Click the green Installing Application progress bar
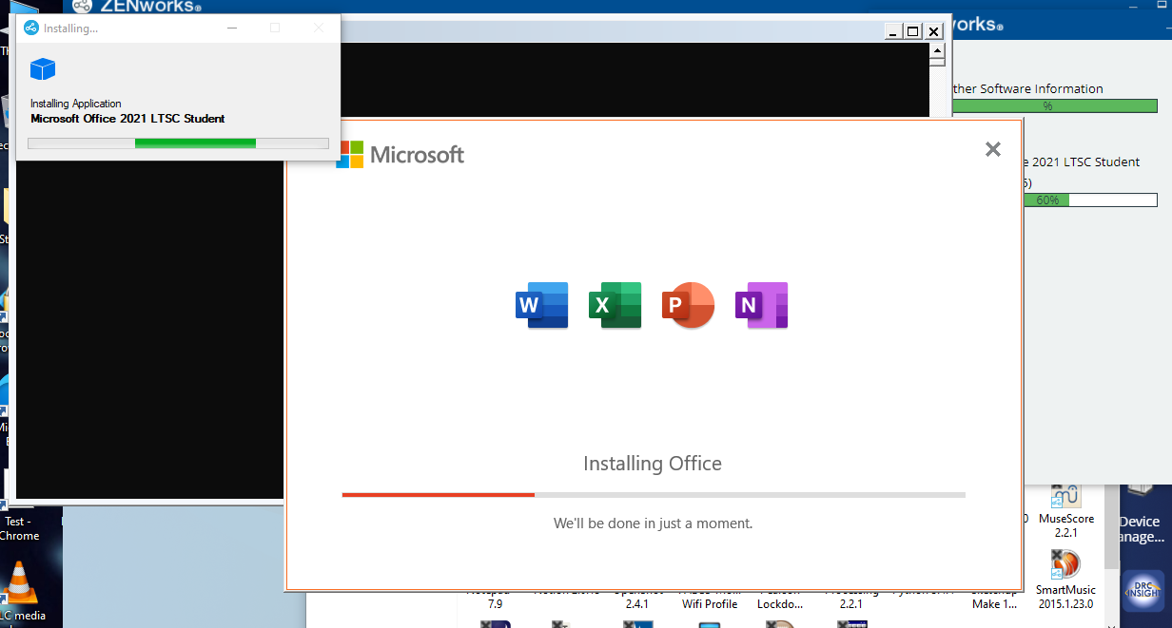 pyautogui.click(x=178, y=143)
